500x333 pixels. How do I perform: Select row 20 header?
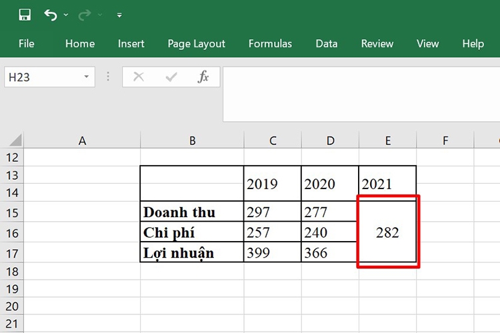(x=12, y=306)
